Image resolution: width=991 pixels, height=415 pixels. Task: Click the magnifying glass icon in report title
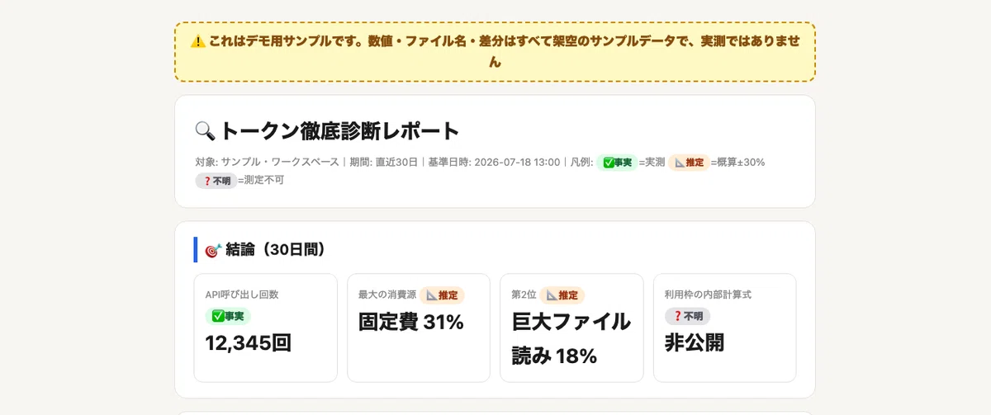(x=205, y=130)
